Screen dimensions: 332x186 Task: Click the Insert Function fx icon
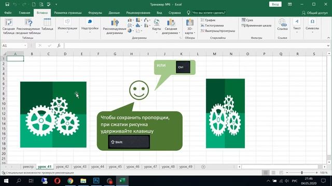pos(59,45)
